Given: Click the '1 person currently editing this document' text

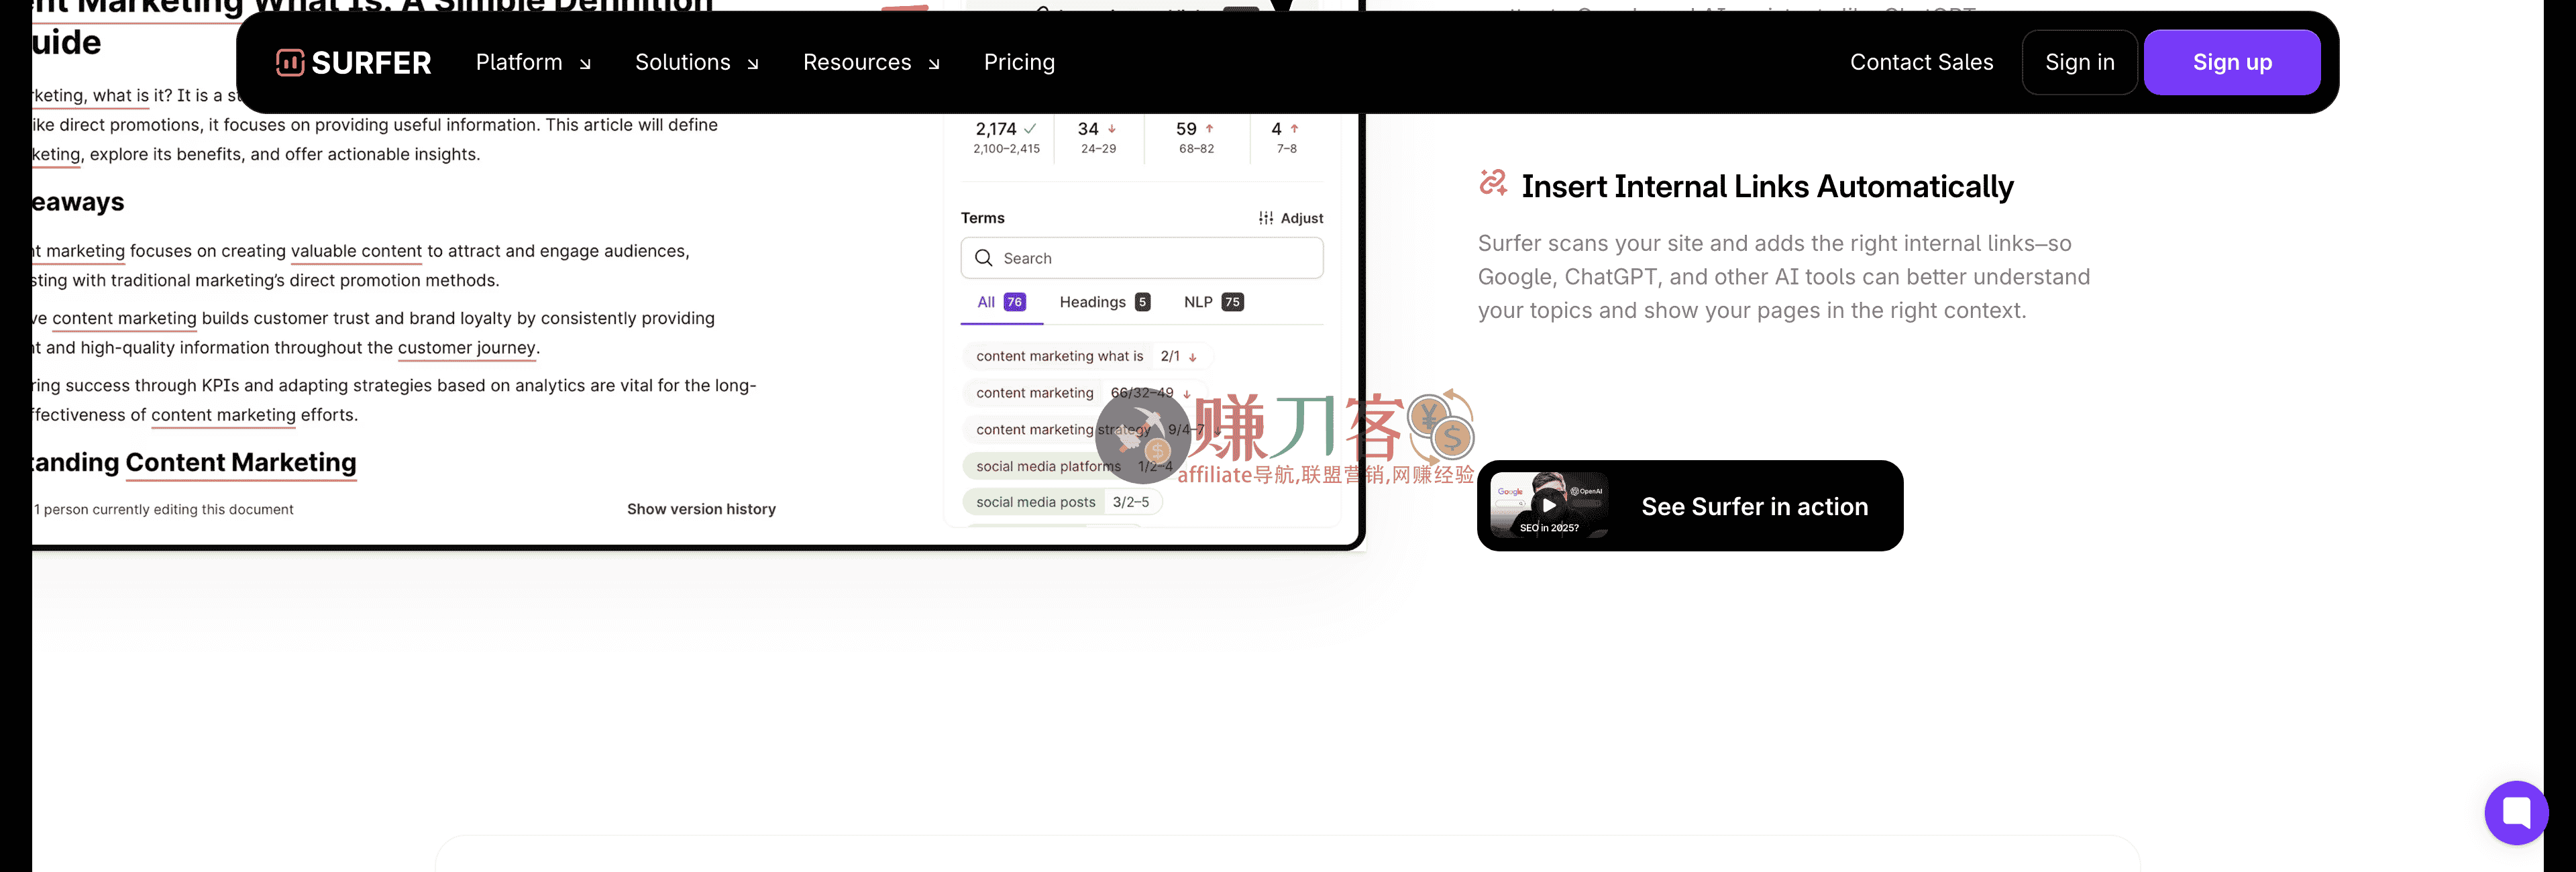Looking at the screenshot, I should (x=164, y=509).
